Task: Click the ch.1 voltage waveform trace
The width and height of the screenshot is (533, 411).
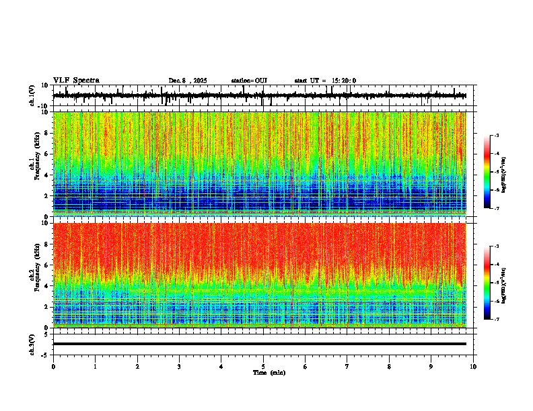Action: coord(259,95)
